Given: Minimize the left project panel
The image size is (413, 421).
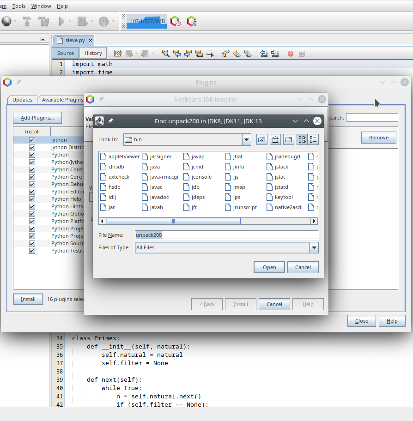Looking at the screenshot, I should click(43, 39).
